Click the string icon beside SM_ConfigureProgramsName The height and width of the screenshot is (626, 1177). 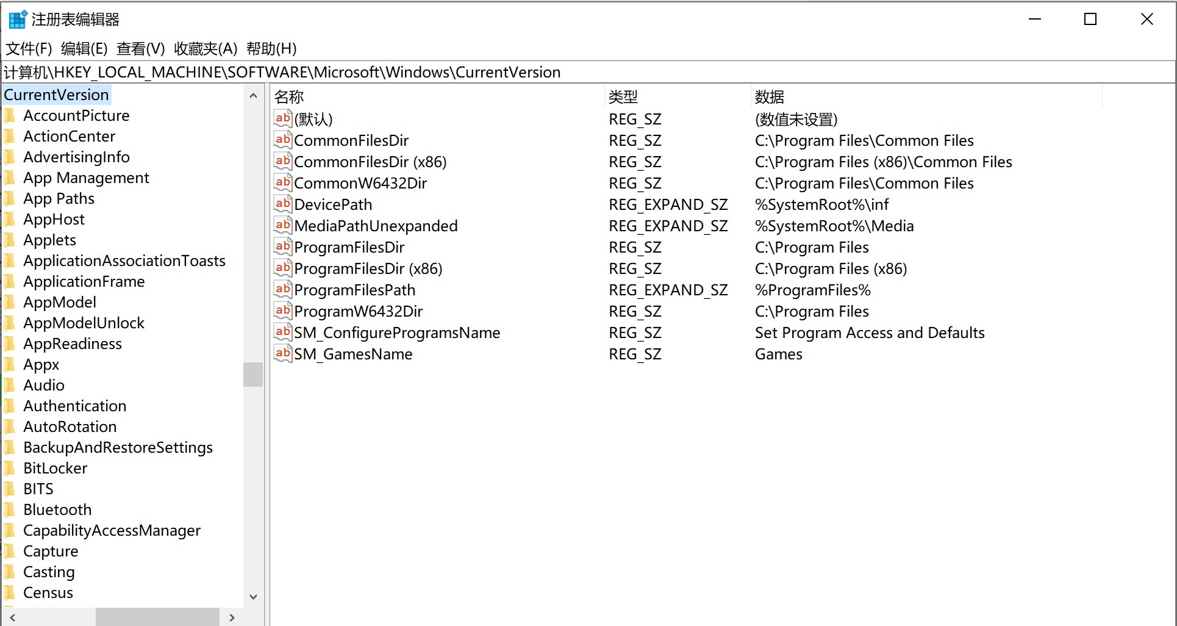click(283, 332)
